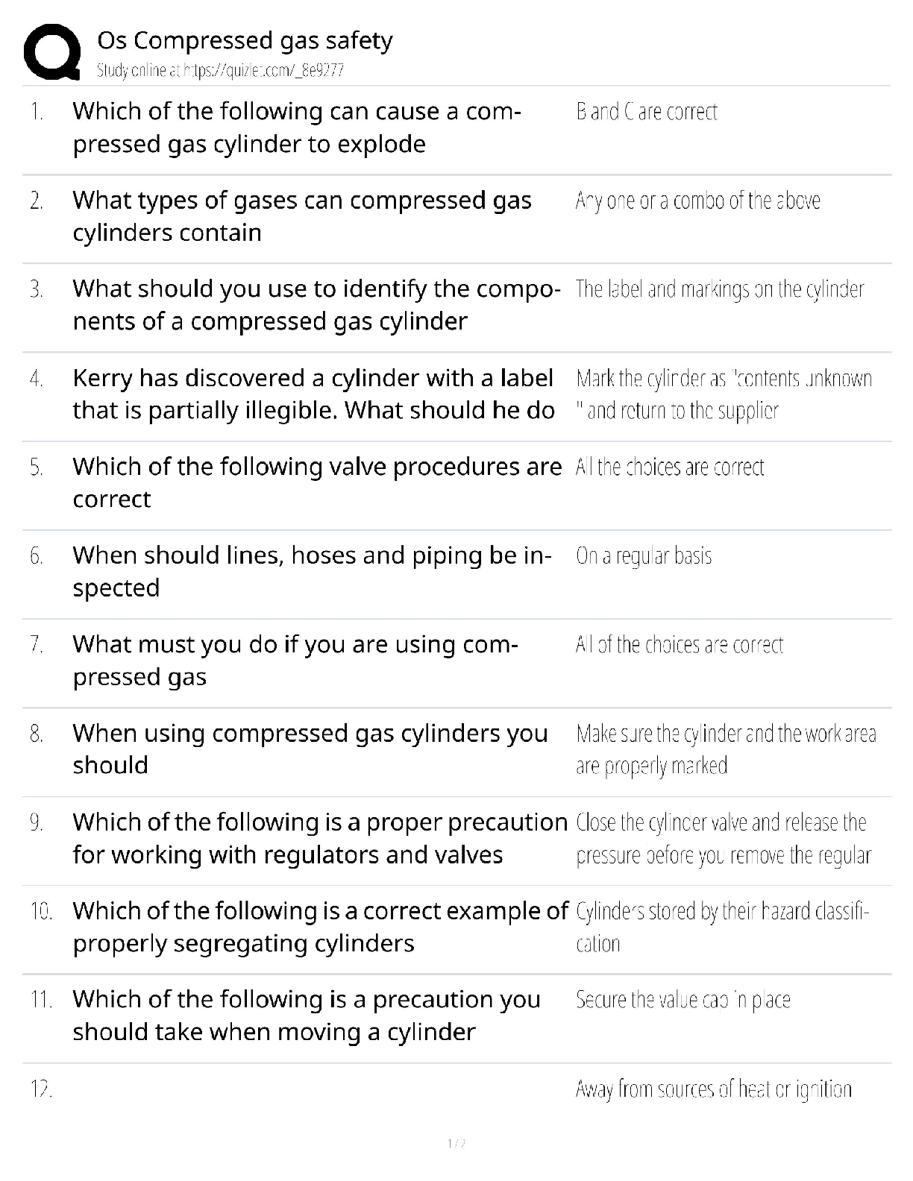
Task: Select question 1 about cylinder explosion
Action: coord(296,127)
